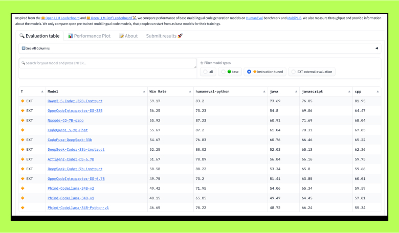Image resolution: width=399 pixels, height=233 pixels.
Task: Click the orange type icon for CodeQwen1.5-7B-Chat row
Action: click(x=23, y=130)
